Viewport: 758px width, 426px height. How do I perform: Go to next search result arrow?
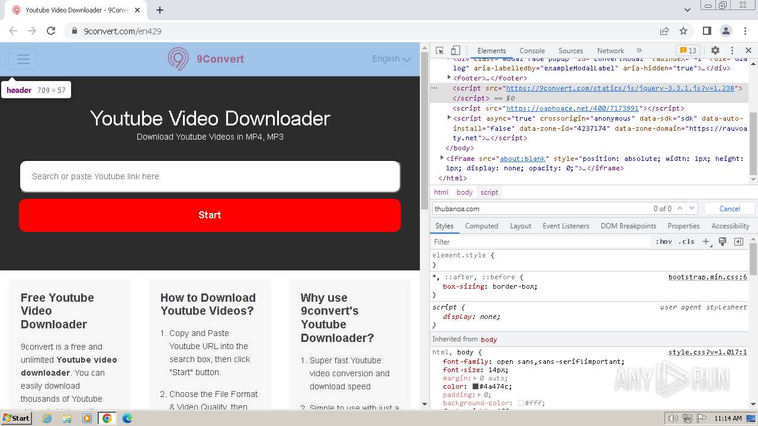pyautogui.click(x=692, y=208)
